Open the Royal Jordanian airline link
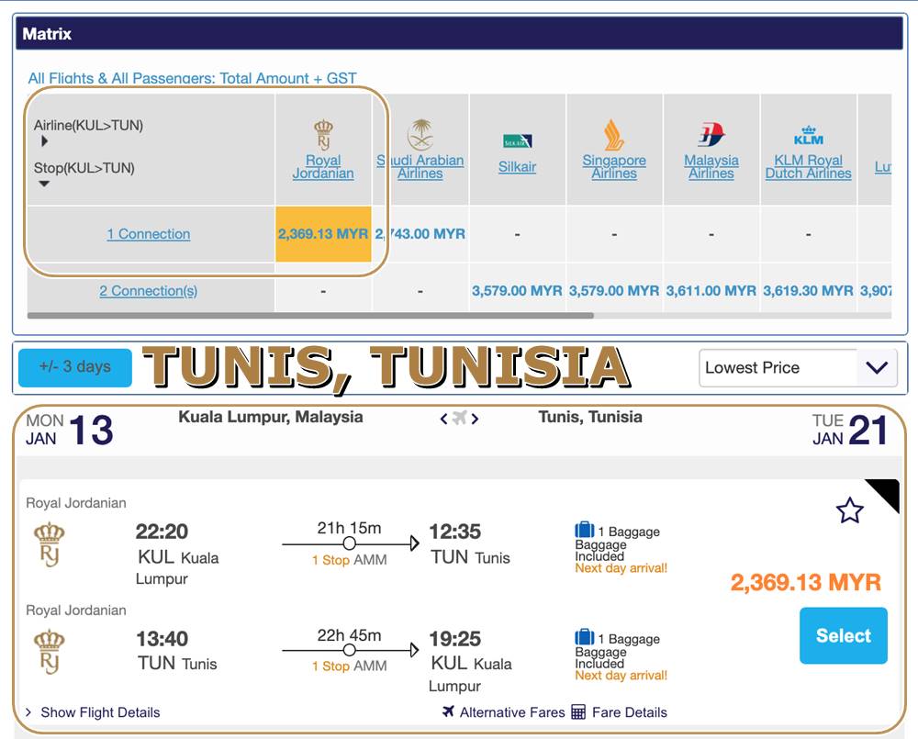 point(323,166)
